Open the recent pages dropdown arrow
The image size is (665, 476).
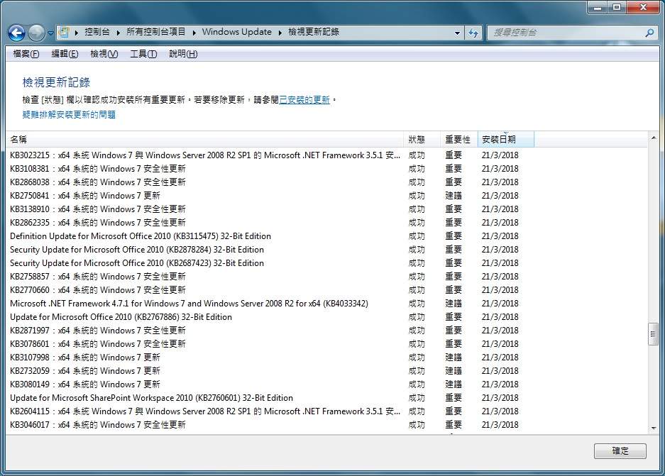[x=50, y=33]
